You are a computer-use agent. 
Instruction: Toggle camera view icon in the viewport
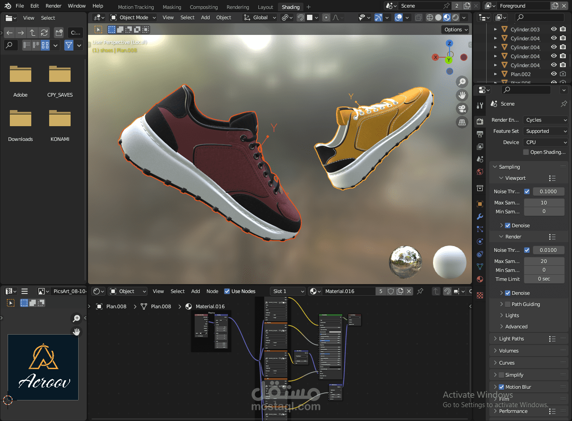pos(462,109)
